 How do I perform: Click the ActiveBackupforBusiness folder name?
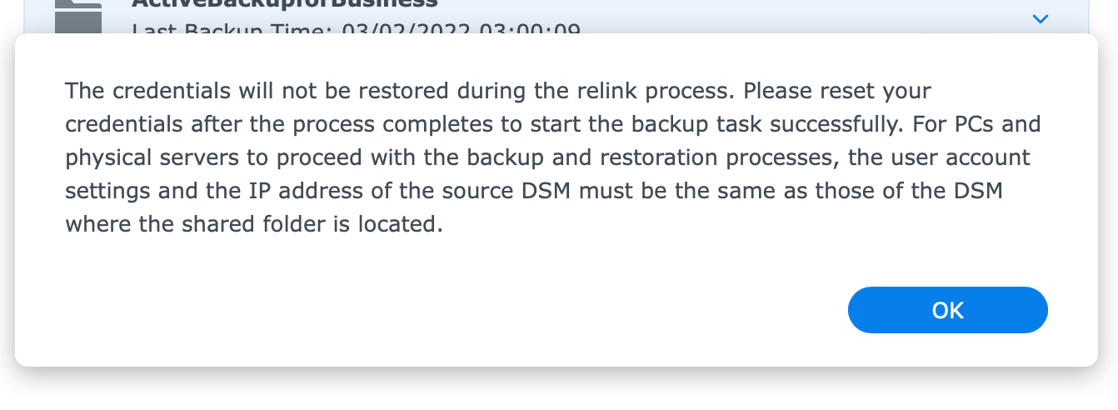click(x=285, y=4)
